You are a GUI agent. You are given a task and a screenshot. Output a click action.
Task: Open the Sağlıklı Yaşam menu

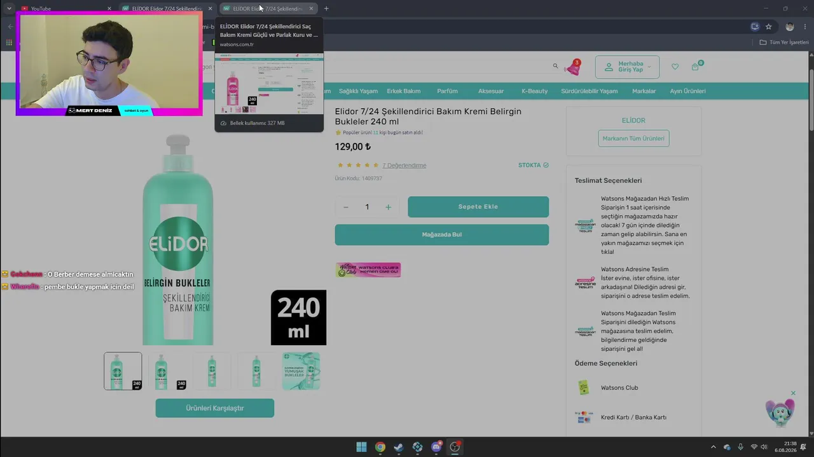coord(358,91)
